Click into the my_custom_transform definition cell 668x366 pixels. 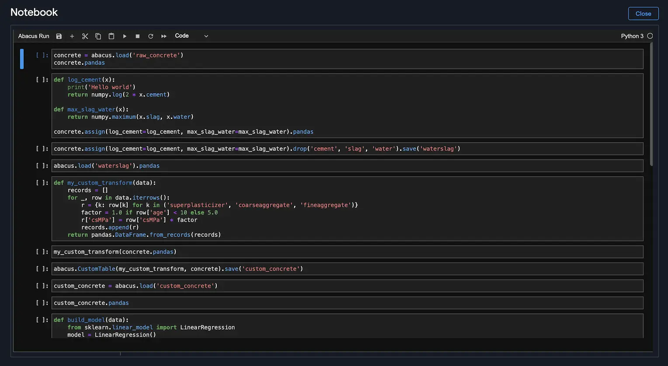(x=347, y=209)
